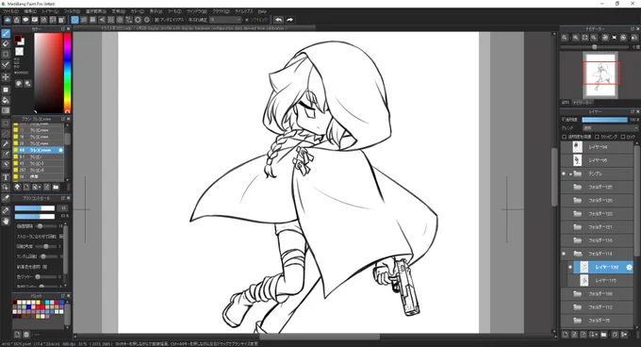Hide レイヤー132 via its visibility dot
This screenshot has width=641, height=347.
point(570,267)
